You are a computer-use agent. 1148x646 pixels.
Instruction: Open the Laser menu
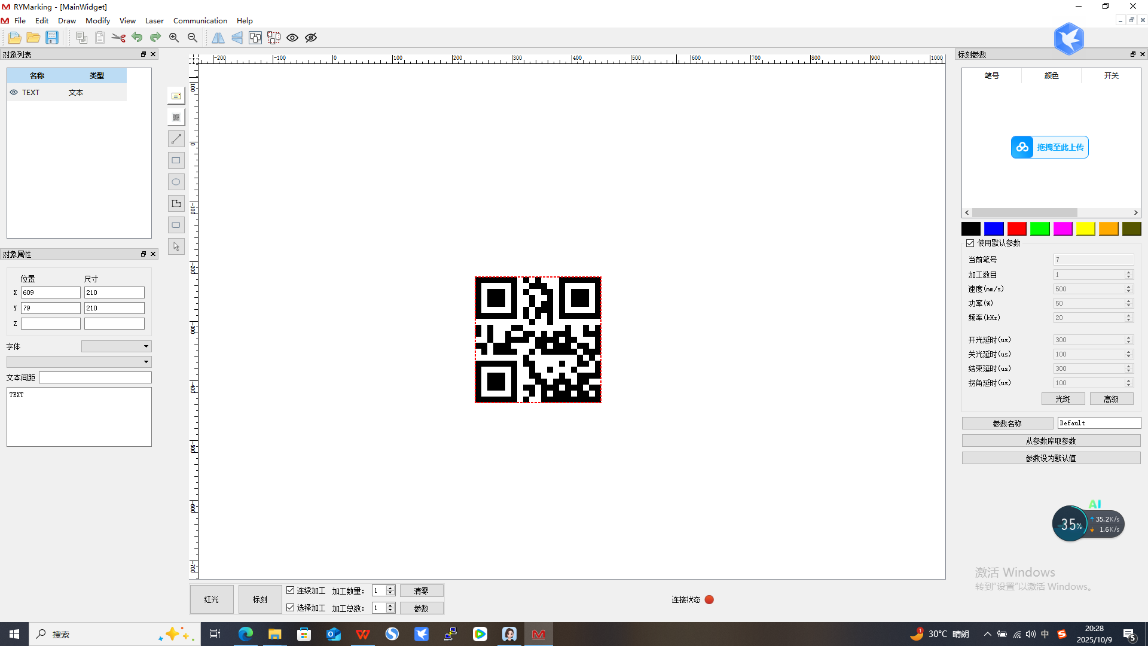point(154,20)
